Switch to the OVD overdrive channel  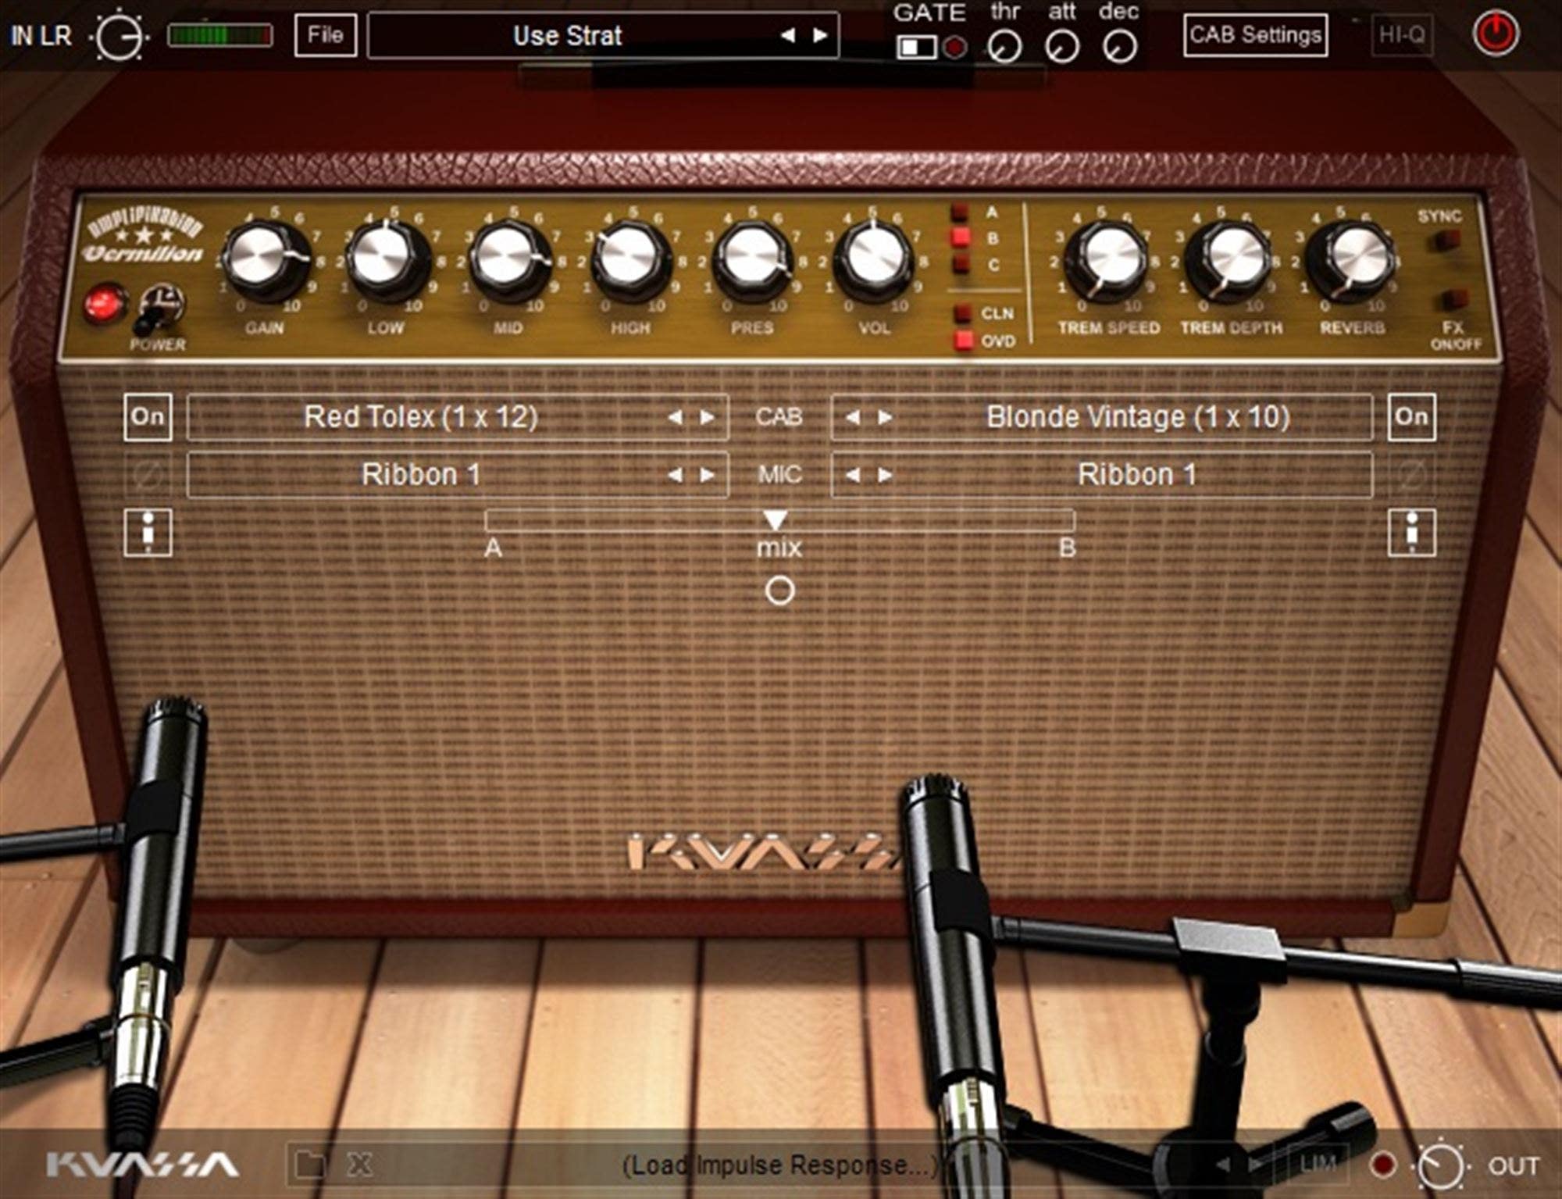964,341
